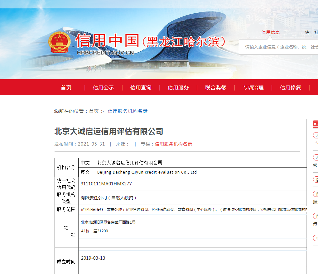Select credit code 91110111MA01HMX27Y

pos(106,184)
